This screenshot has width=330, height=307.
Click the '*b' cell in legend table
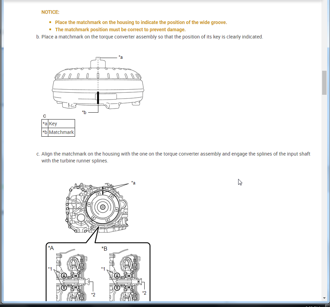(45, 132)
